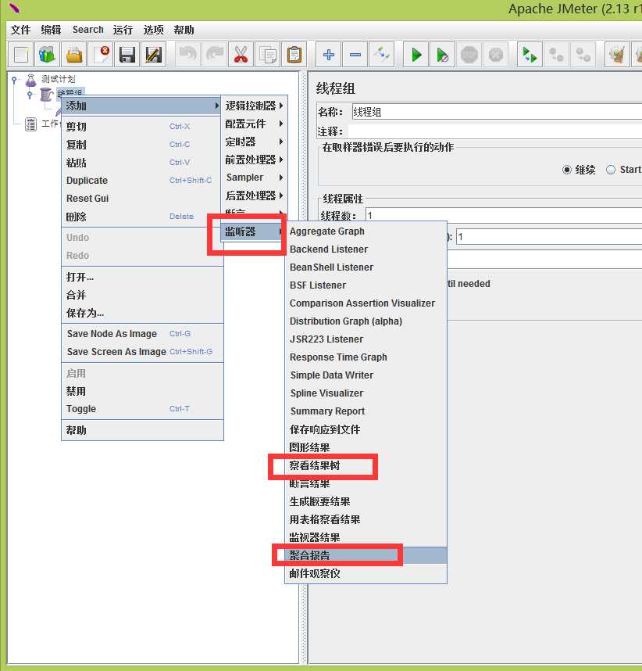642x671 pixels.
Task: Open the 编辑 menu
Action: [x=51, y=30]
